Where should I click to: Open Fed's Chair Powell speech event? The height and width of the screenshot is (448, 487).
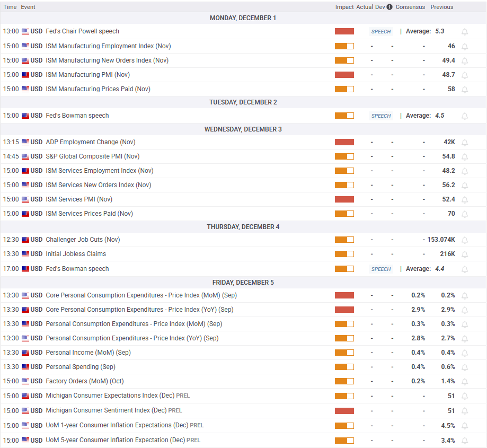(82, 31)
